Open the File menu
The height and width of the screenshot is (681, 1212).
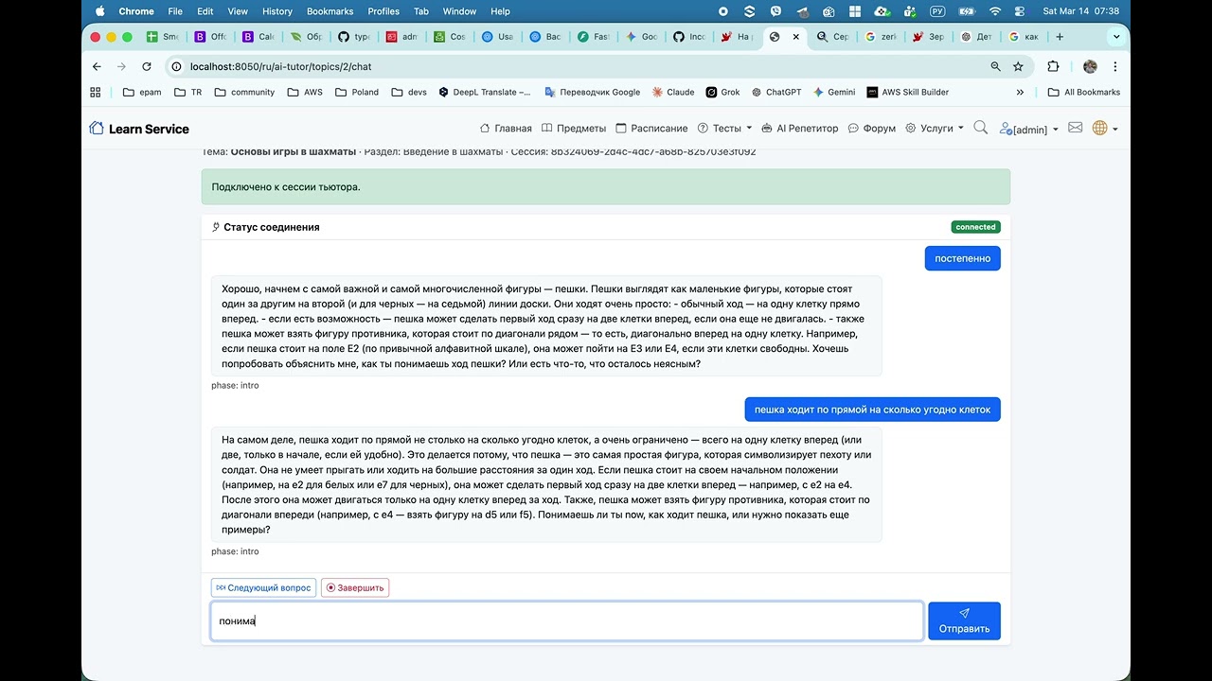click(x=175, y=11)
